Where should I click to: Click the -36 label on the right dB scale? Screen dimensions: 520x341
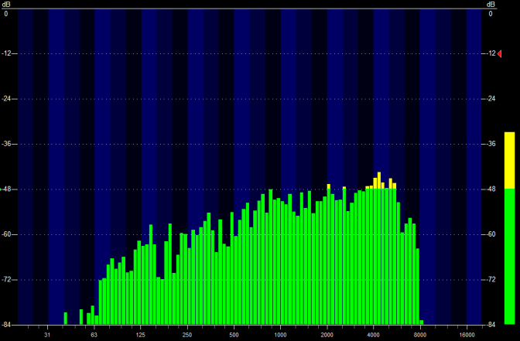tap(491, 144)
